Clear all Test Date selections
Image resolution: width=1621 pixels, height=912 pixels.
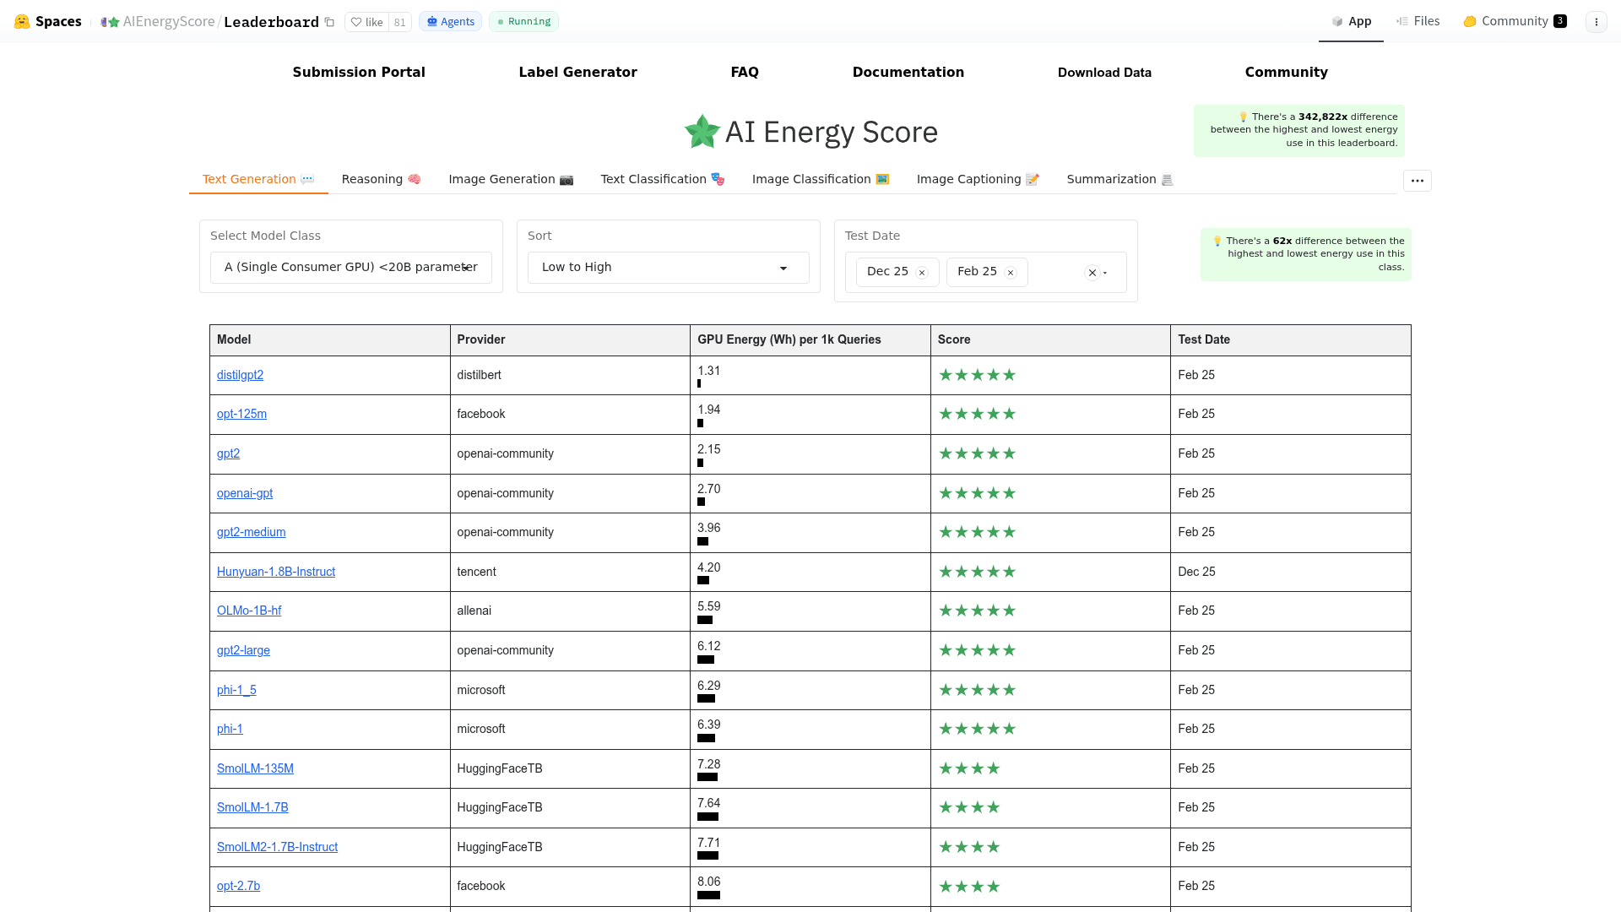pyautogui.click(x=1092, y=273)
